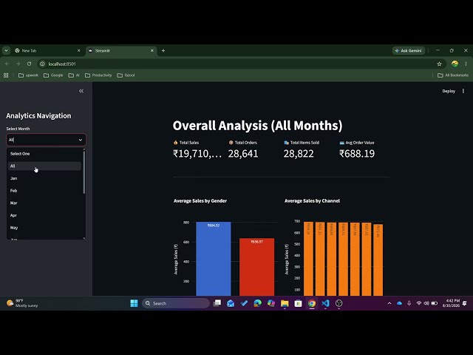Close the New Tab browser tab

(79, 51)
